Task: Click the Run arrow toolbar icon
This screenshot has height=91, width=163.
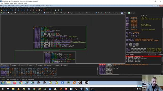Action: [10, 10]
